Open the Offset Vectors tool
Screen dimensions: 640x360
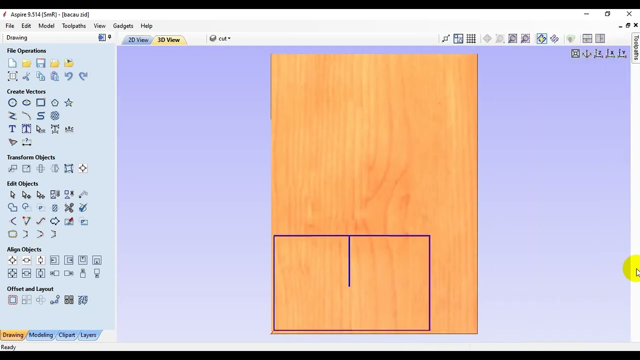click(x=12, y=300)
